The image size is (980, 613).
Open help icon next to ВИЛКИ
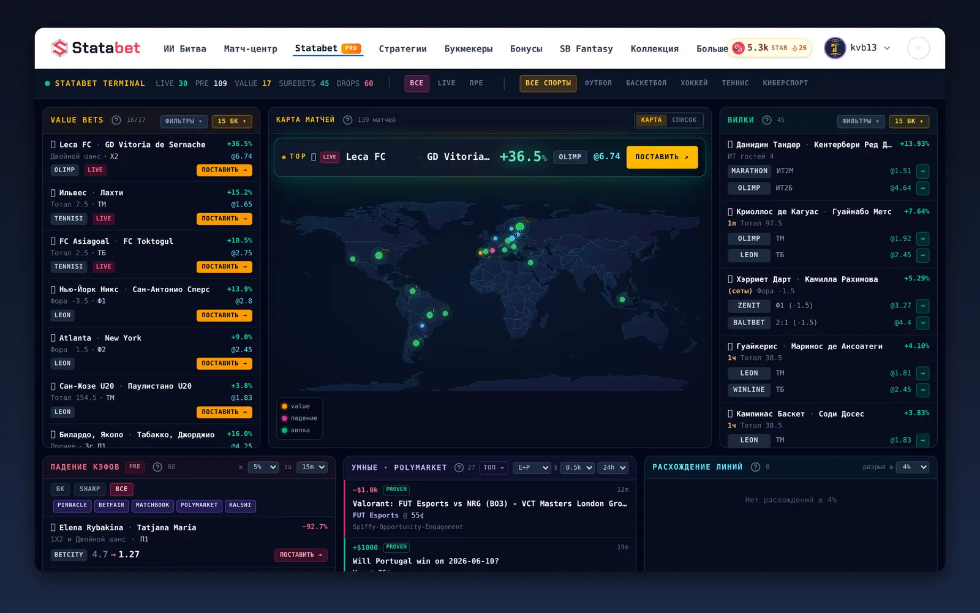click(766, 120)
